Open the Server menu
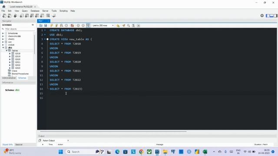The image size is (278, 156). (x=45, y=11)
